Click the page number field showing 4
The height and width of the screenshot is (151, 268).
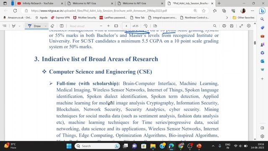[126, 26]
